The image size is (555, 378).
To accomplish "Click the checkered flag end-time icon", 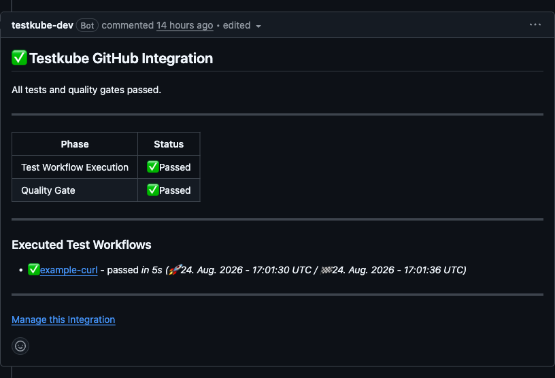I will pos(326,270).
